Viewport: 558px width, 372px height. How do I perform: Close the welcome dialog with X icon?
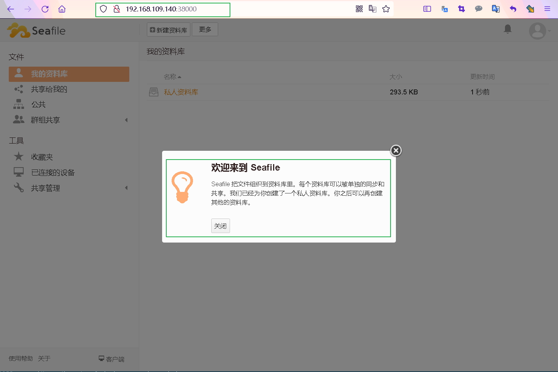pos(396,150)
